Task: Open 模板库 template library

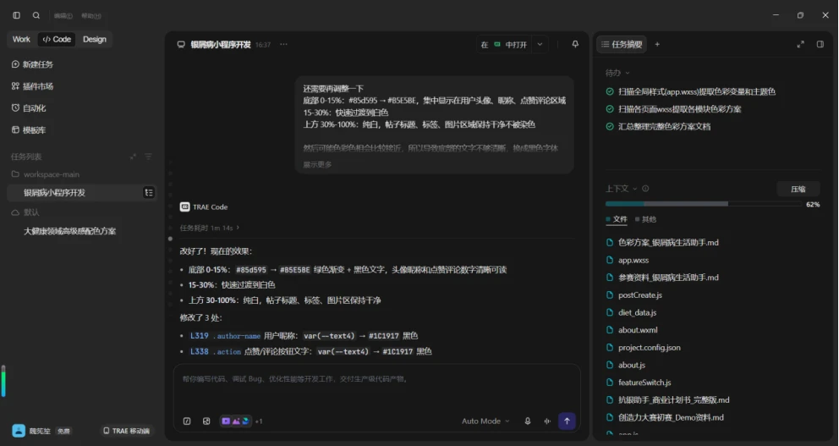Action: (29, 130)
